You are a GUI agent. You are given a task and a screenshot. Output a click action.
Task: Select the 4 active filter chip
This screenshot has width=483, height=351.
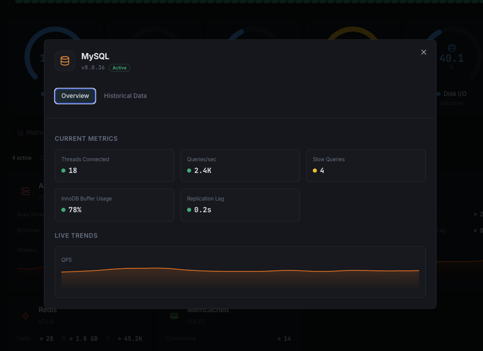pyautogui.click(x=21, y=158)
